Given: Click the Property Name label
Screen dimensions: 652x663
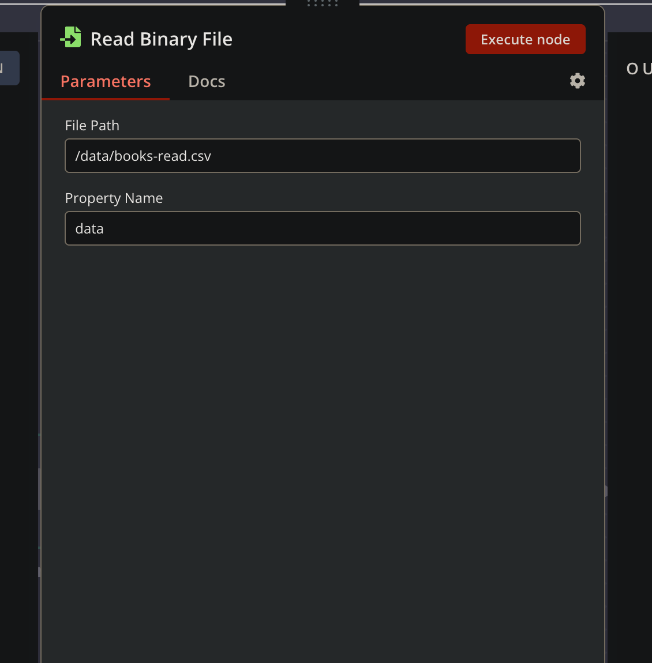Looking at the screenshot, I should [113, 198].
